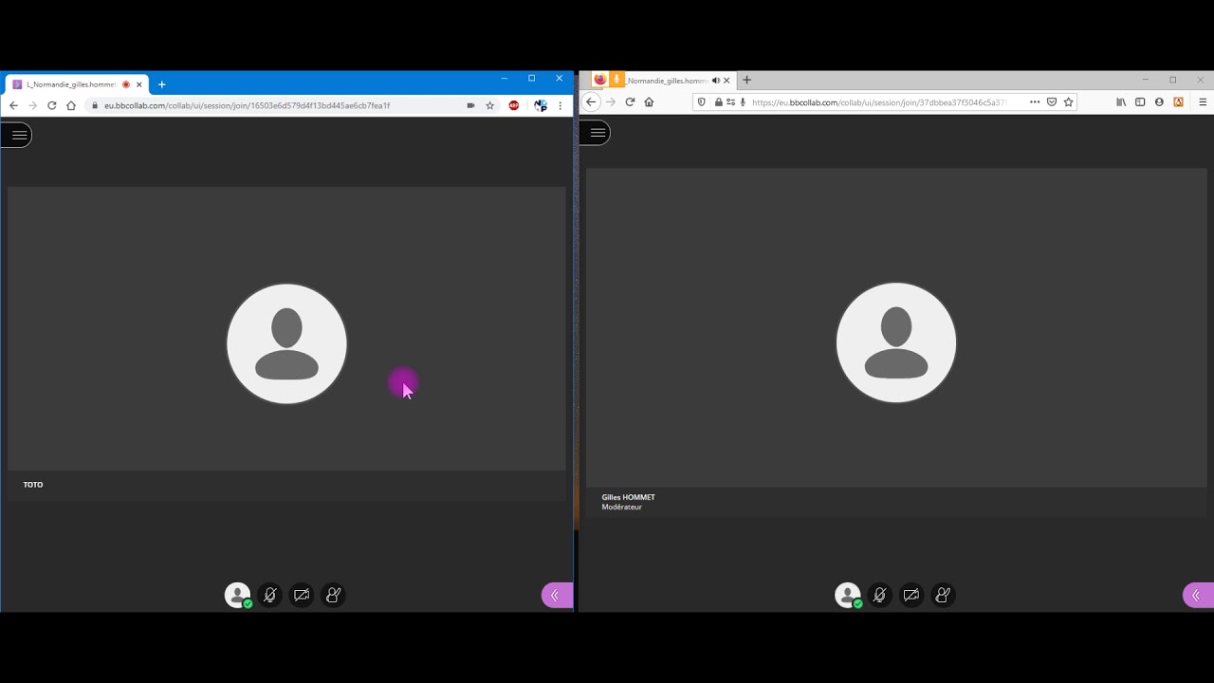Raise hand in the Firefox session
The width and height of the screenshot is (1214, 683).
click(943, 596)
